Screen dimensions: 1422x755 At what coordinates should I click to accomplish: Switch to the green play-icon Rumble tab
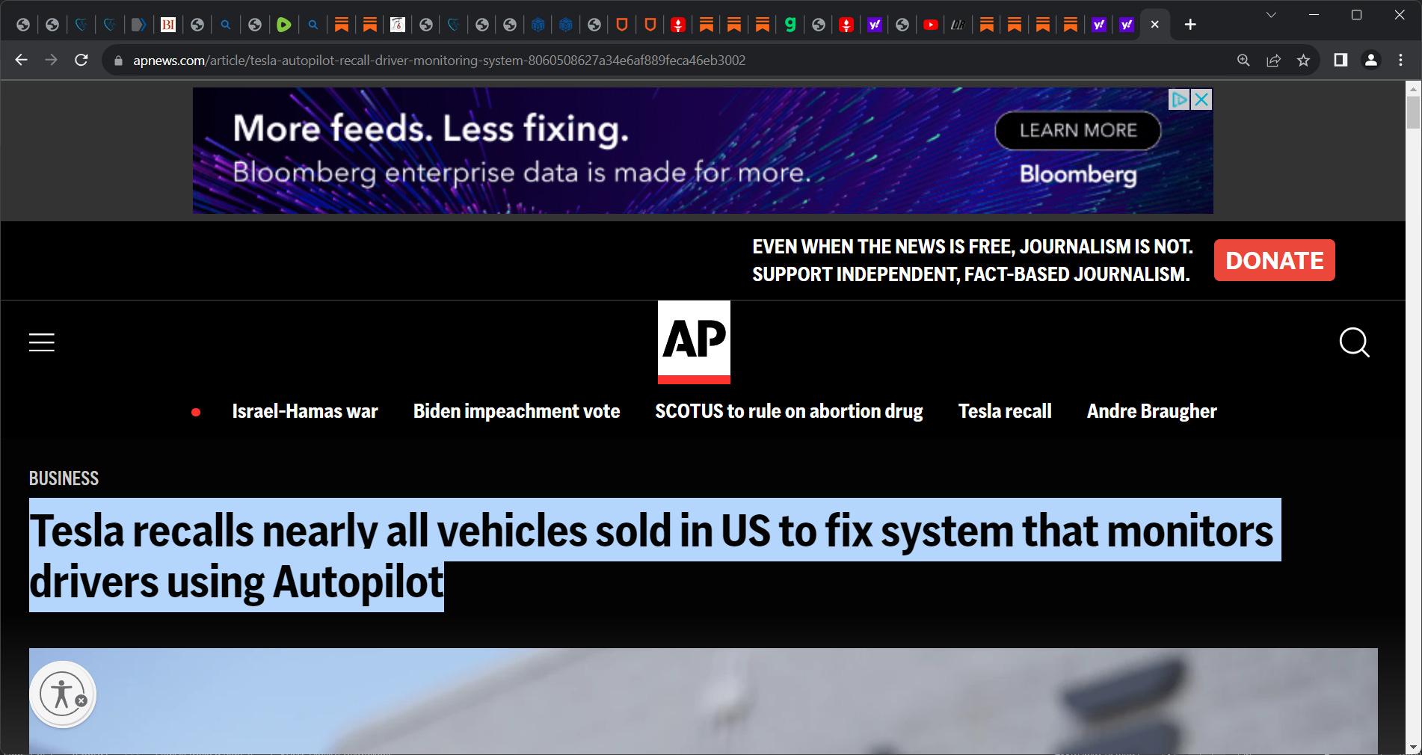(x=283, y=25)
